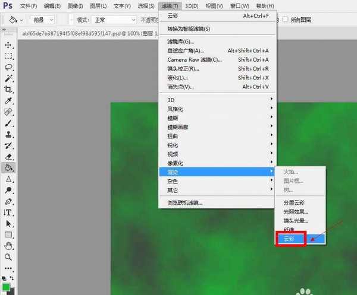
Task: Expand the 像素化 submenu
Action: (x=217, y=163)
